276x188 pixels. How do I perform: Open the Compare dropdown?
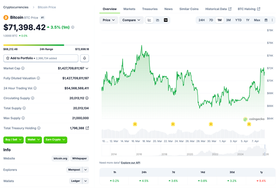click(131, 20)
